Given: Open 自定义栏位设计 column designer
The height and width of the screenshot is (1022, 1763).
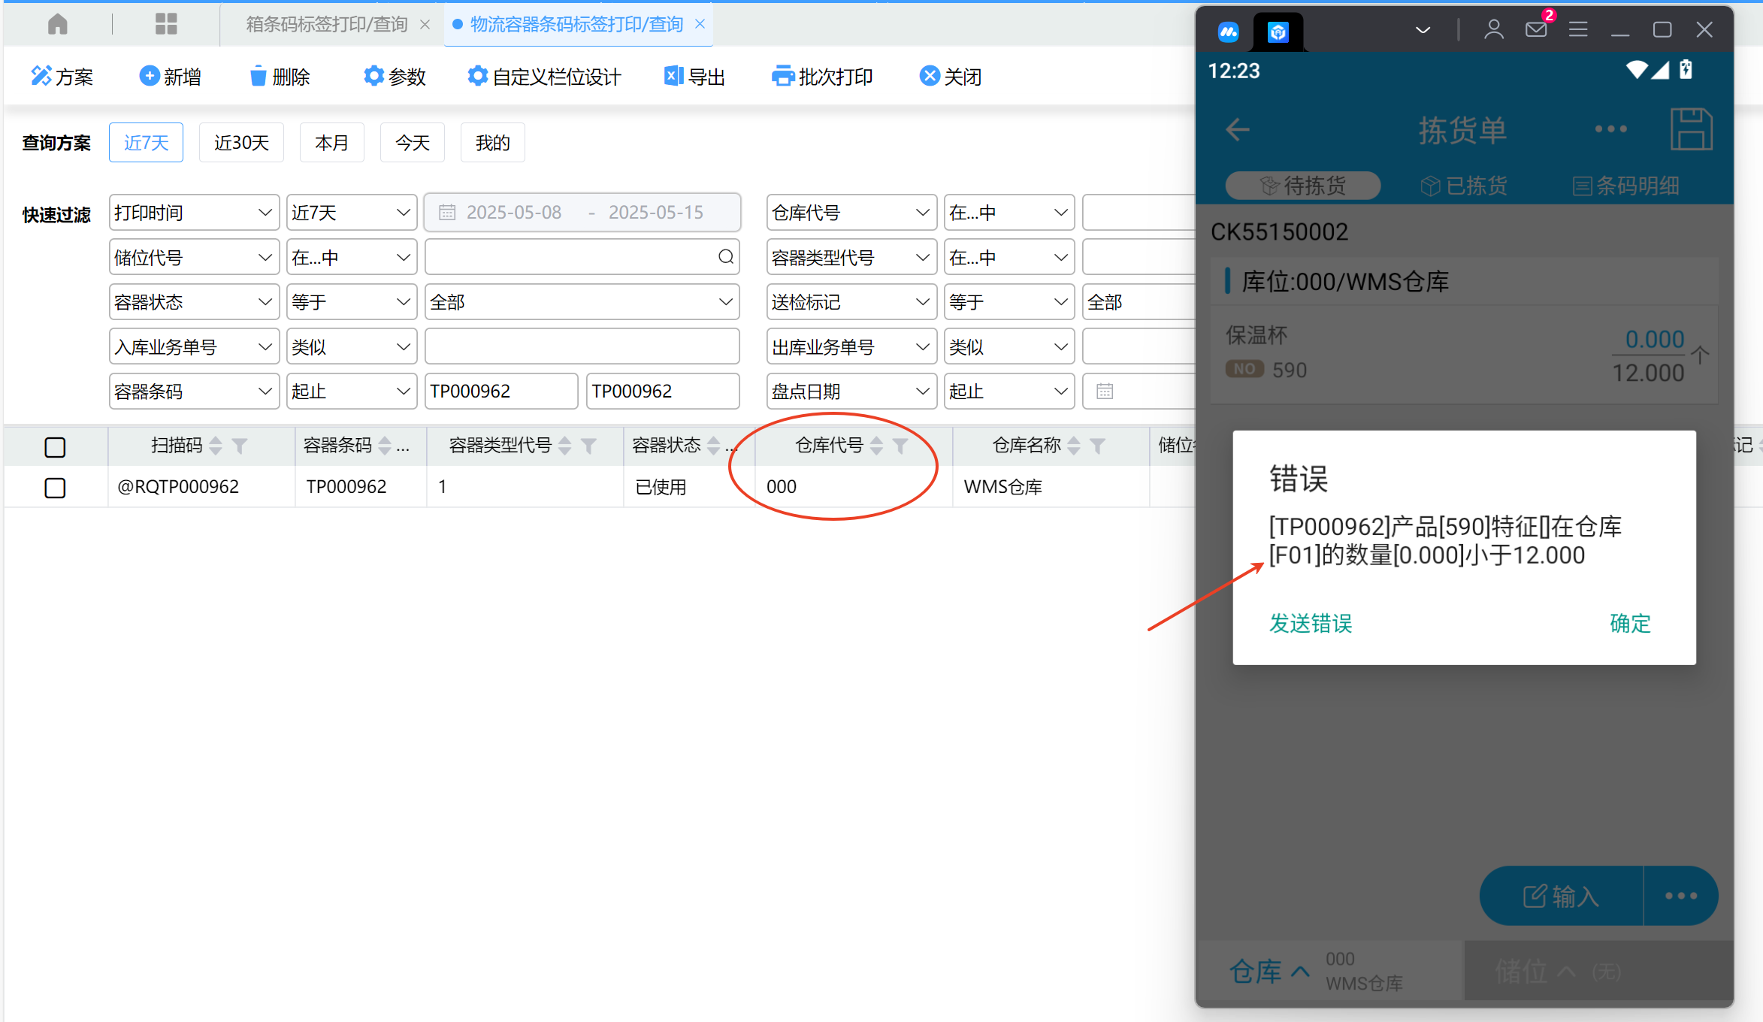Looking at the screenshot, I should 544,76.
